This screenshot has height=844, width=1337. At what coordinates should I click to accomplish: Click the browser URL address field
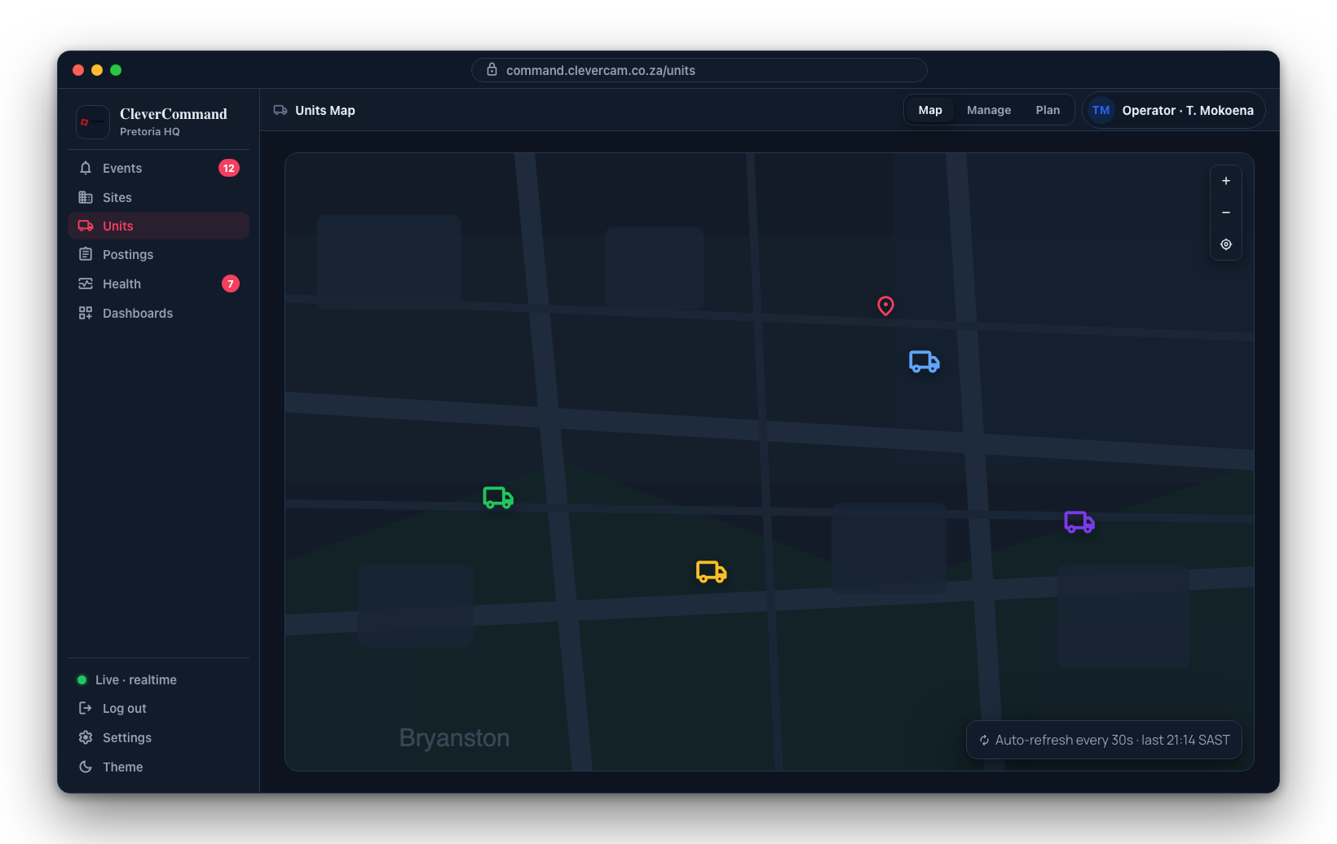[x=699, y=70]
